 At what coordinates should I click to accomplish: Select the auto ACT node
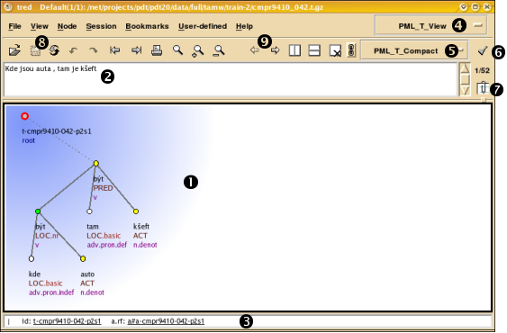(x=83, y=258)
